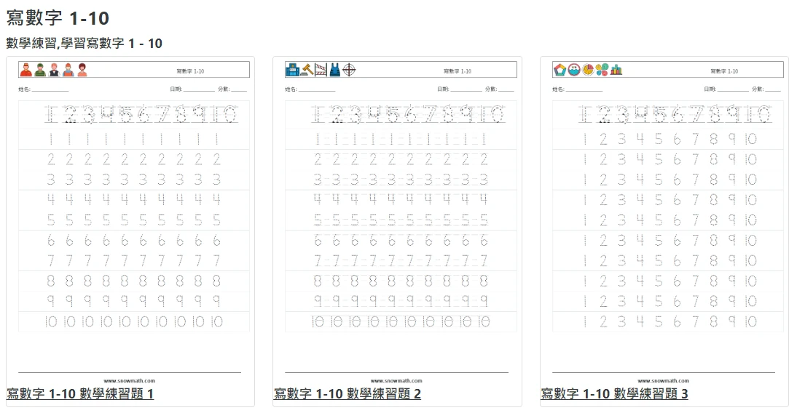Click header title 寫數字 1-10 inside worksheet 3
The image size is (797, 413).
click(x=724, y=71)
